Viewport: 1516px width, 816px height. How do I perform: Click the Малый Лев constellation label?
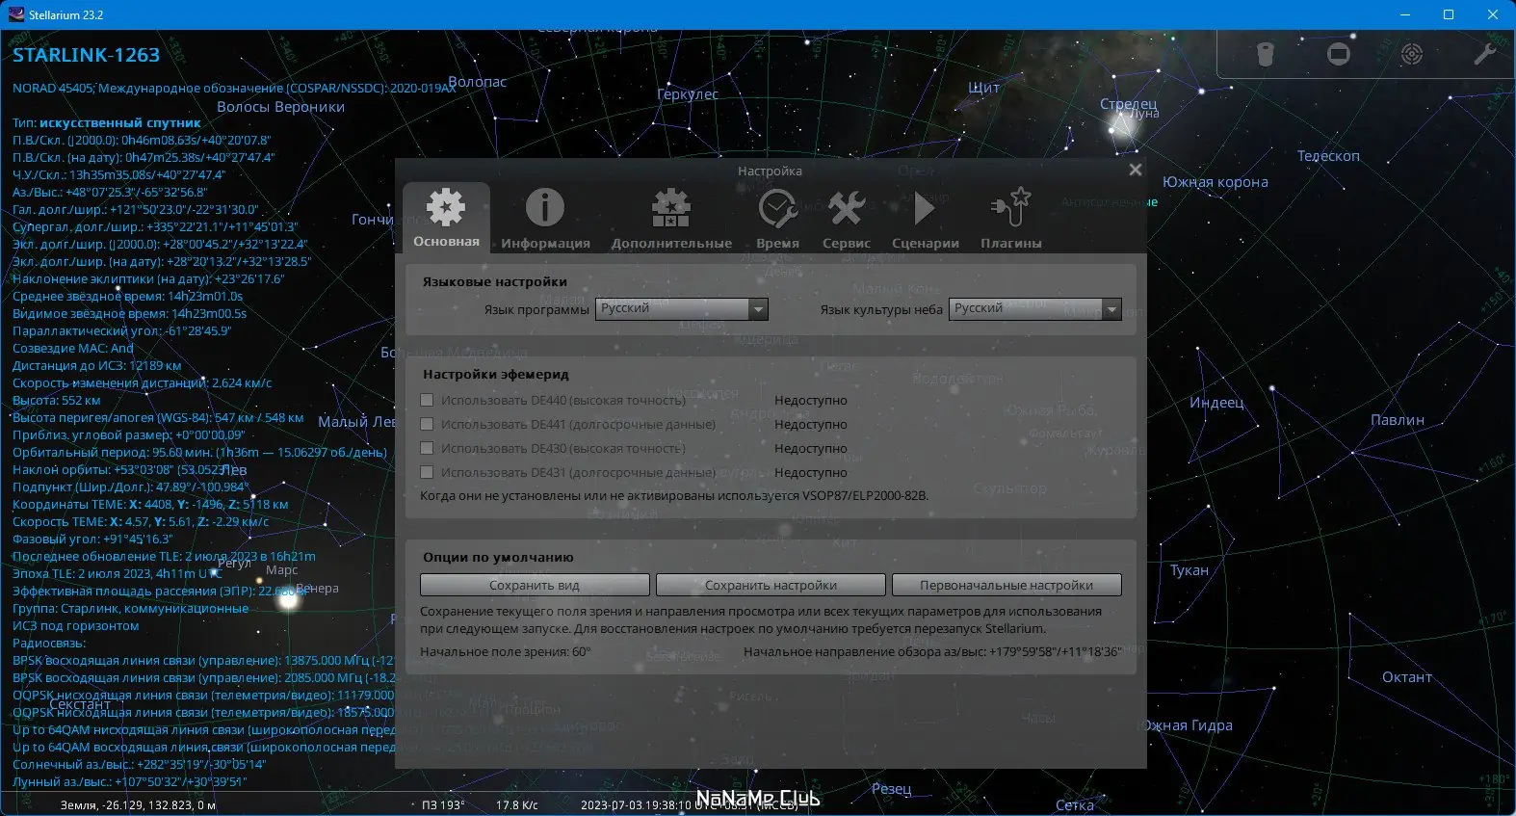coord(357,422)
